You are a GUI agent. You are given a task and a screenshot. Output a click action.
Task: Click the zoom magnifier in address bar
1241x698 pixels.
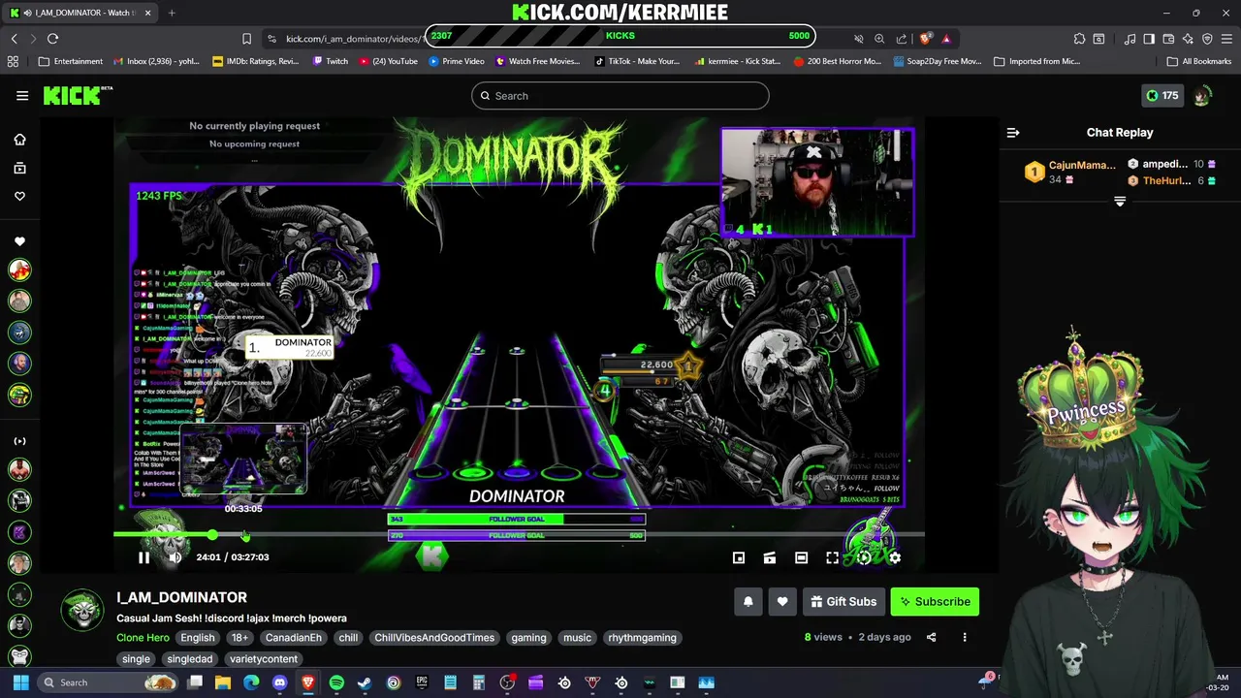point(879,39)
